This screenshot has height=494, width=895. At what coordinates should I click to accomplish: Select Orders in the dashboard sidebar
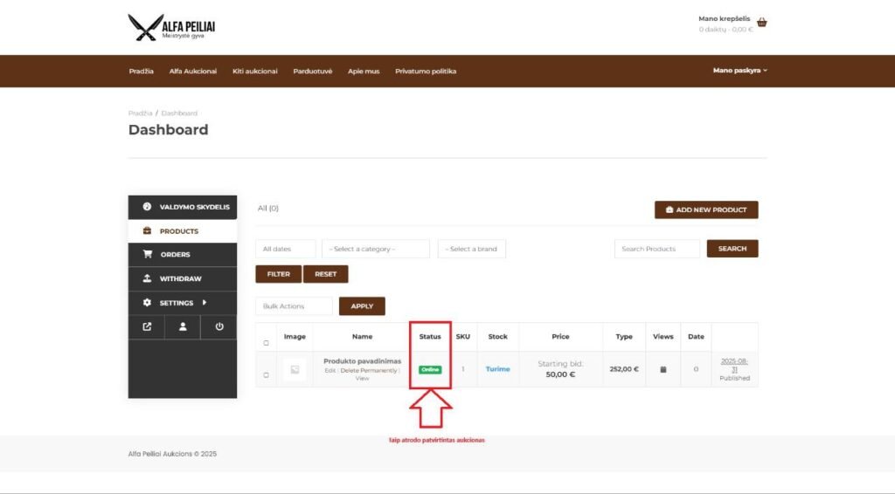[175, 255]
